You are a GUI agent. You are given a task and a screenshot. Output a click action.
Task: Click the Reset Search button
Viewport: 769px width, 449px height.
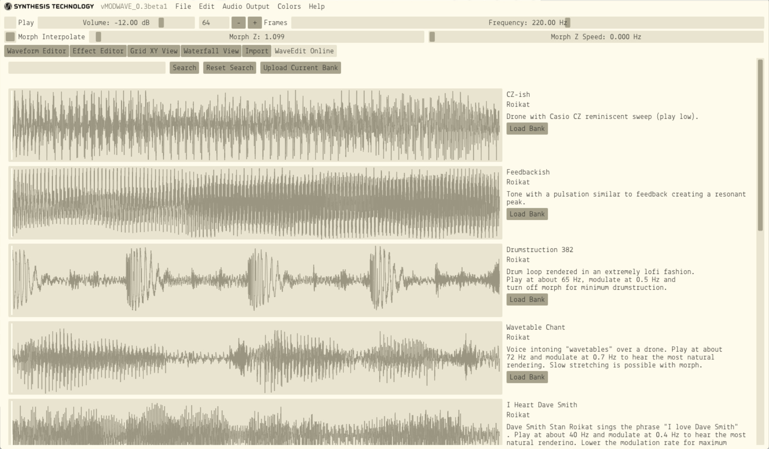(x=230, y=68)
